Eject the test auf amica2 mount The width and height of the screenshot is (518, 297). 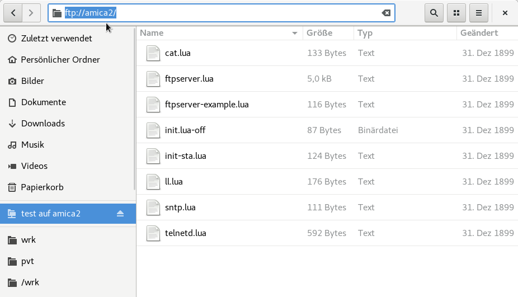pos(120,214)
